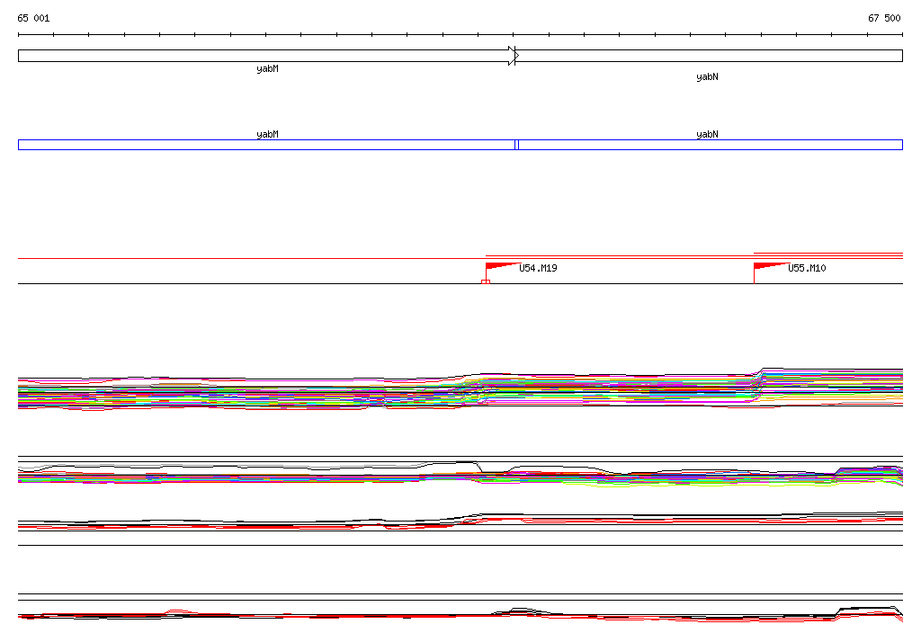Image resolution: width=921 pixels, height=642 pixels.
Task: Click the U55.M10 text label
Action: 807,268
